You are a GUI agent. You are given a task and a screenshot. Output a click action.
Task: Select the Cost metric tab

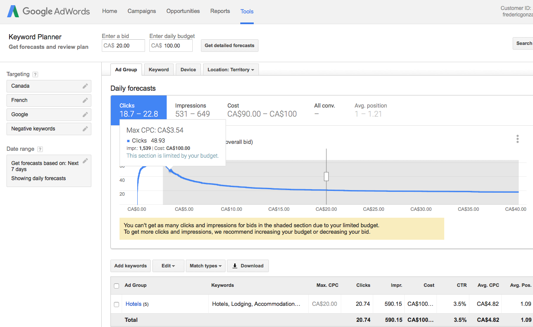(262, 110)
